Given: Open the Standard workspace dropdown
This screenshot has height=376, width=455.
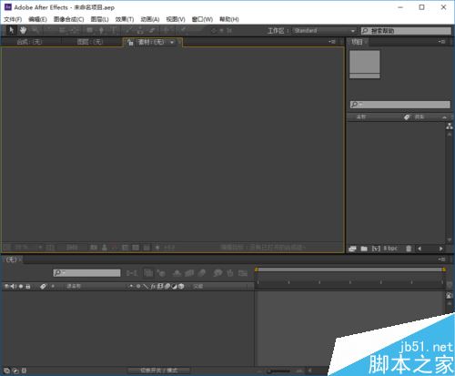Looking at the screenshot, I should click(x=324, y=31).
